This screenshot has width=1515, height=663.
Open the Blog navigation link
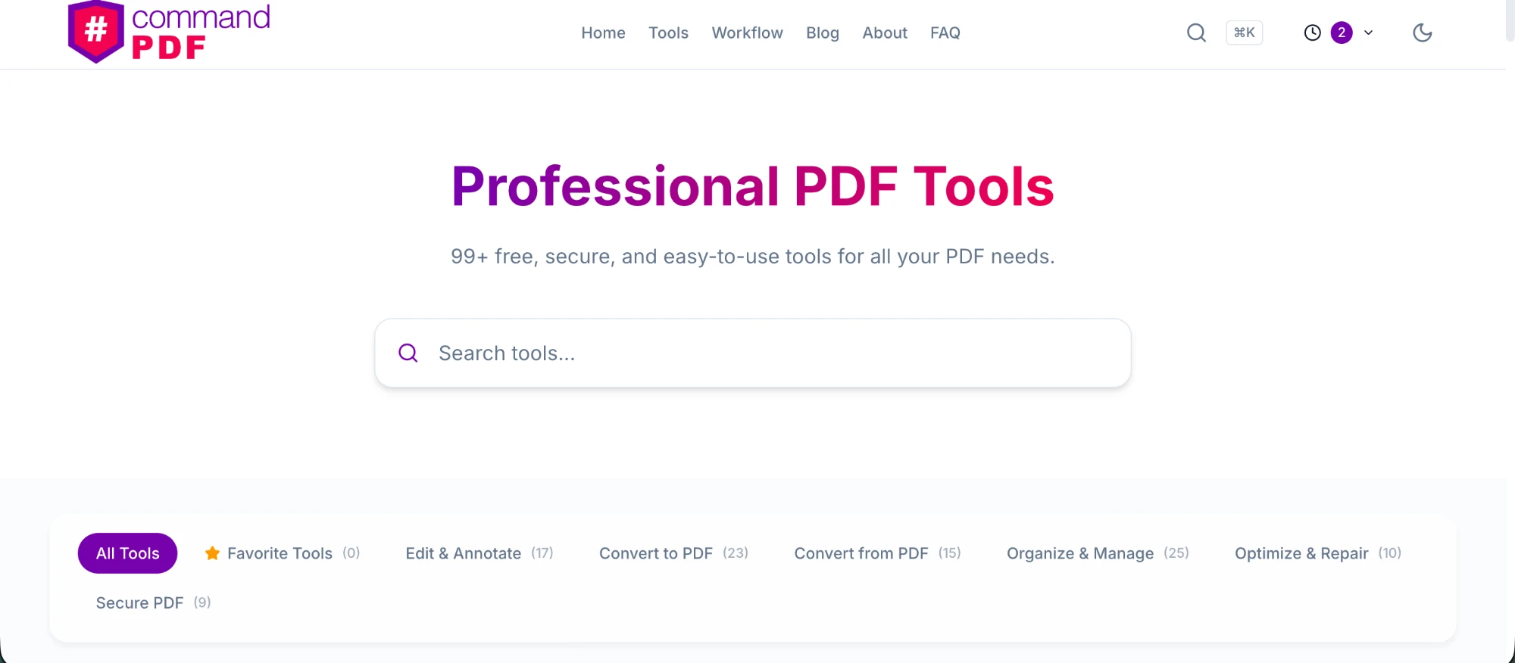(822, 33)
